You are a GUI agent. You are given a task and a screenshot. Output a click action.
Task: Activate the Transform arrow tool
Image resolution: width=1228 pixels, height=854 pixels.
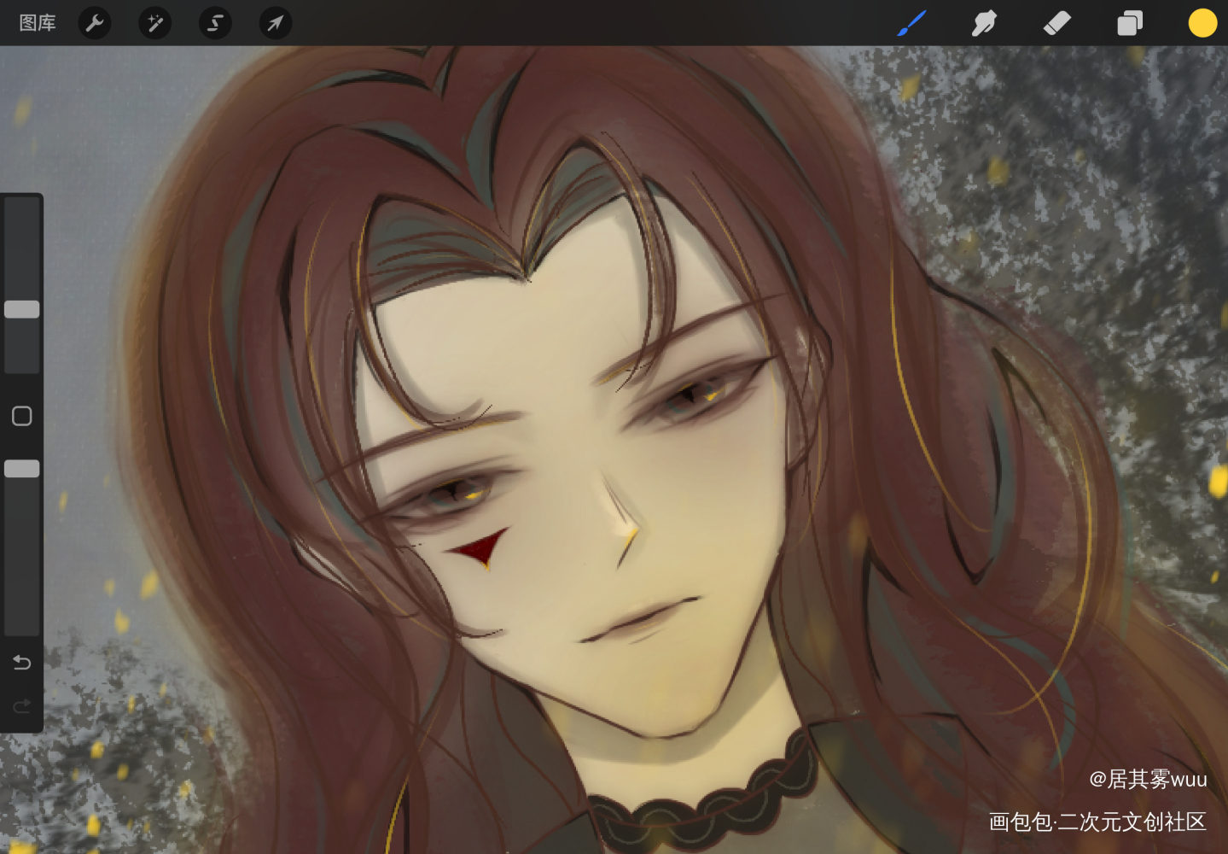point(275,23)
